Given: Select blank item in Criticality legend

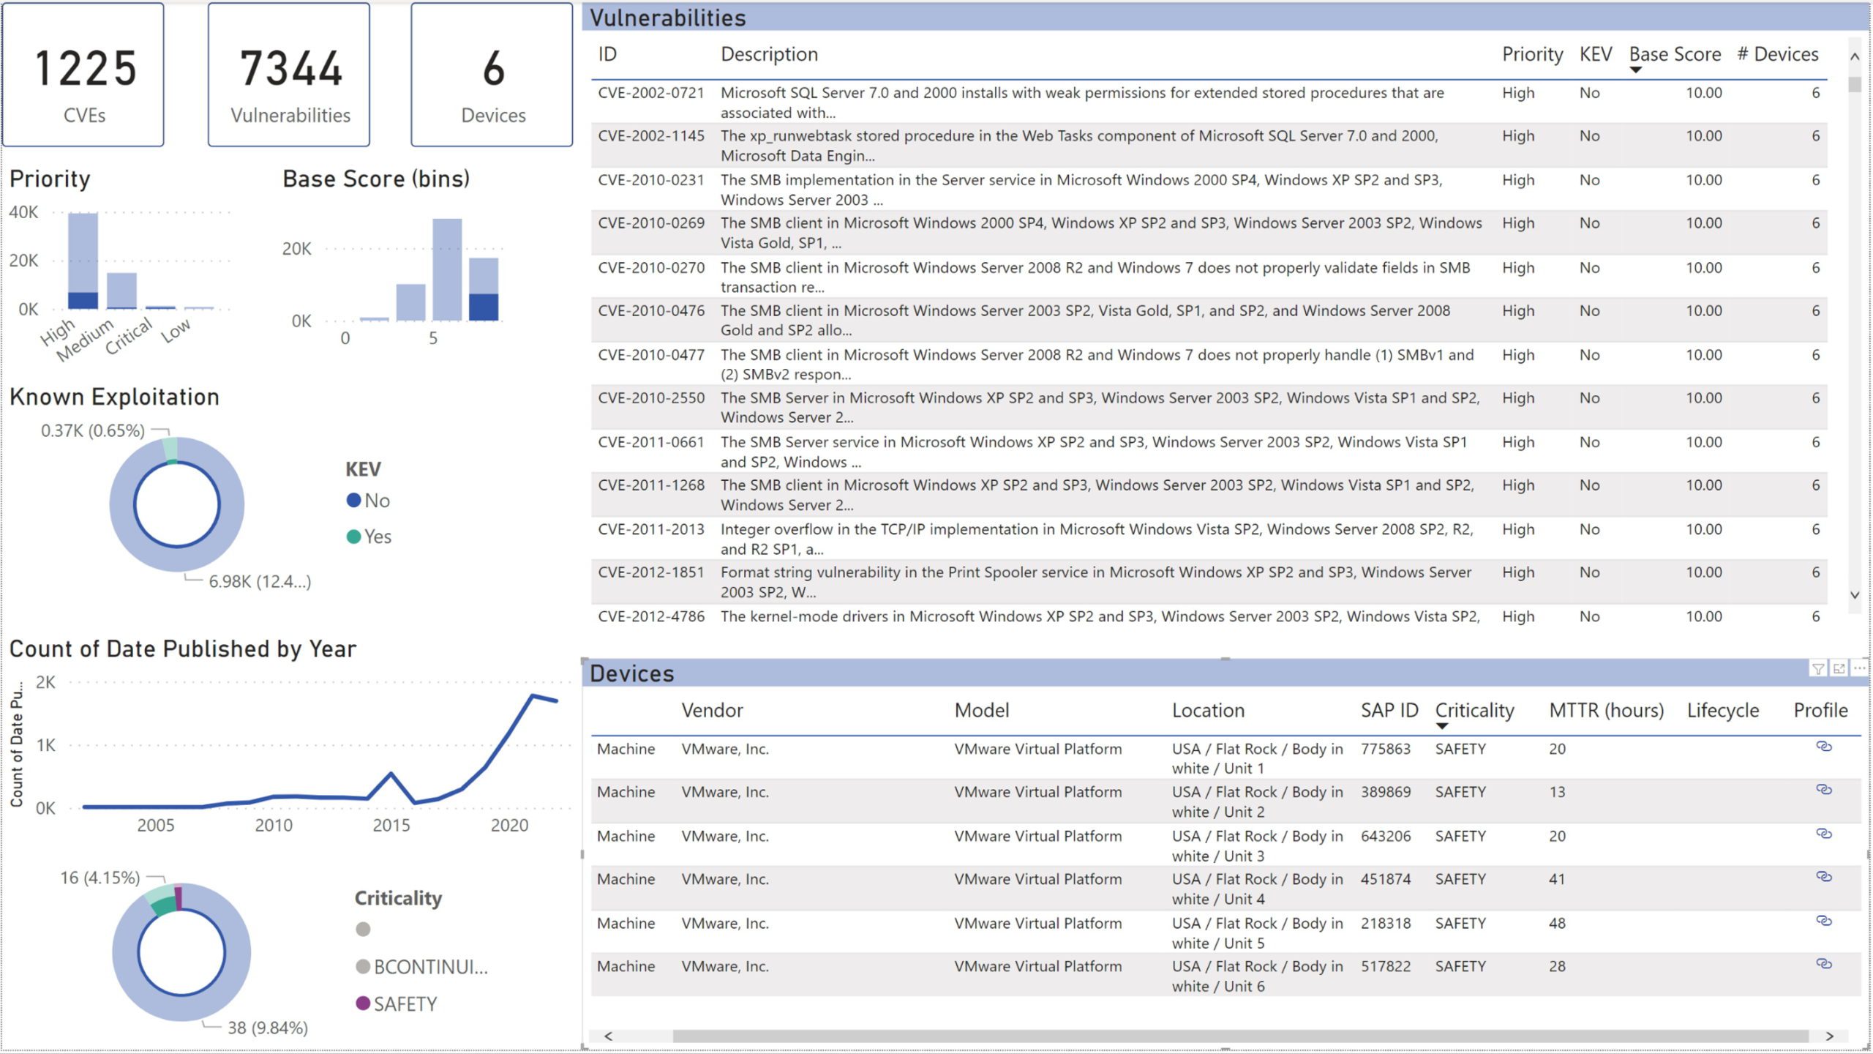Looking at the screenshot, I should (363, 930).
